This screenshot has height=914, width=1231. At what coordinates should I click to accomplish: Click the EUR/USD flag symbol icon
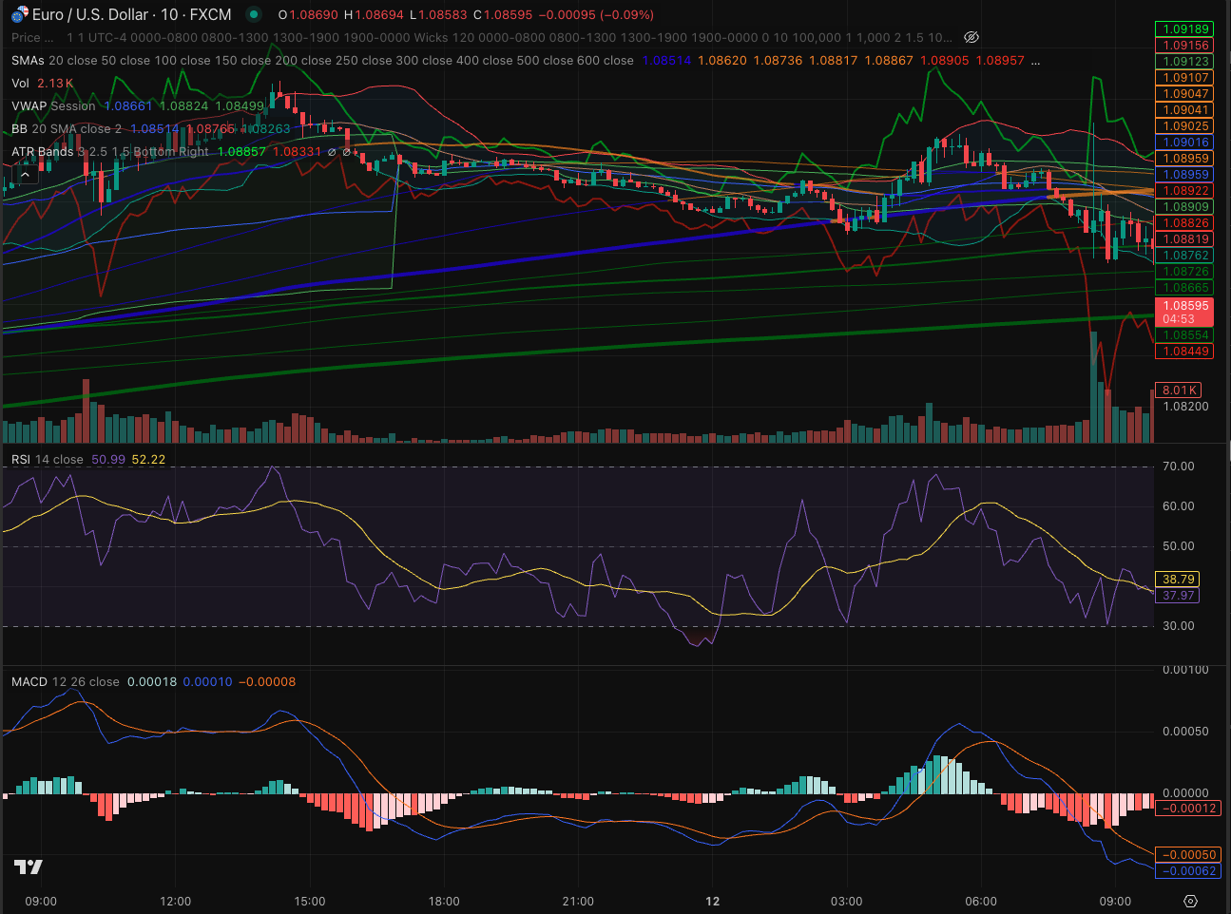pyautogui.click(x=19, y=14)
